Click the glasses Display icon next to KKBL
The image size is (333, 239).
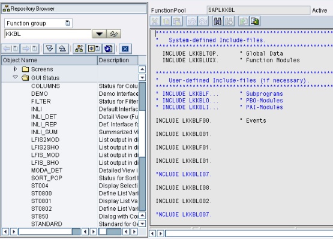pyautogui.click(x=114, y=34)
